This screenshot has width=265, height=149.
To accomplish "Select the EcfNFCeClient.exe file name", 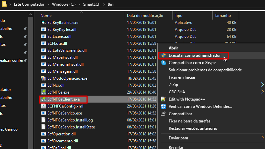I will coord(64,99).
